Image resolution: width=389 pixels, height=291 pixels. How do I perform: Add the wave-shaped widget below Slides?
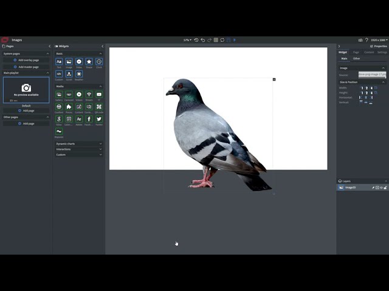coord(59,132)
